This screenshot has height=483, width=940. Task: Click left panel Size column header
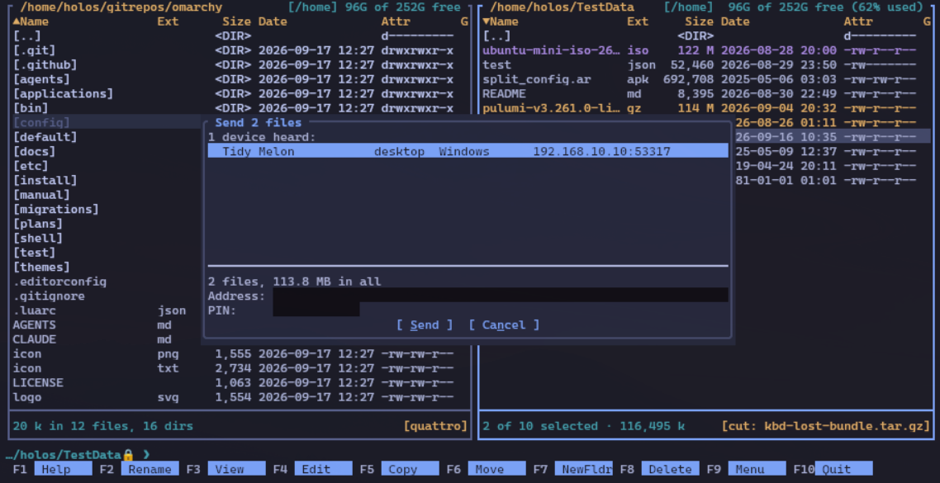(x=237, y=21)
